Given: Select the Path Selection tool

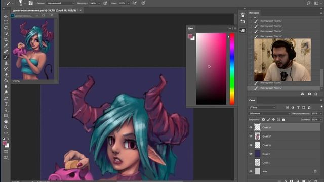Looking at the screenshot, I should coord(6,110).
